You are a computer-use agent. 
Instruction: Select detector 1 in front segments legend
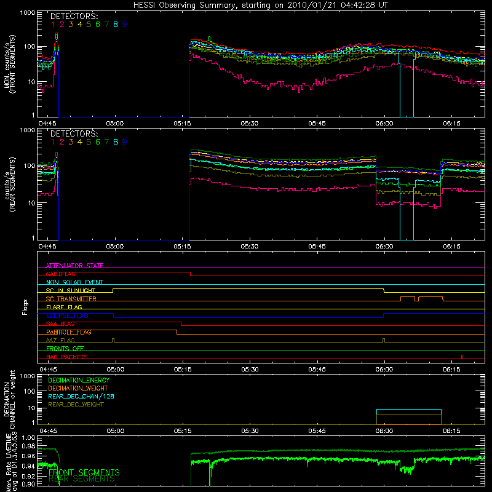53,25
